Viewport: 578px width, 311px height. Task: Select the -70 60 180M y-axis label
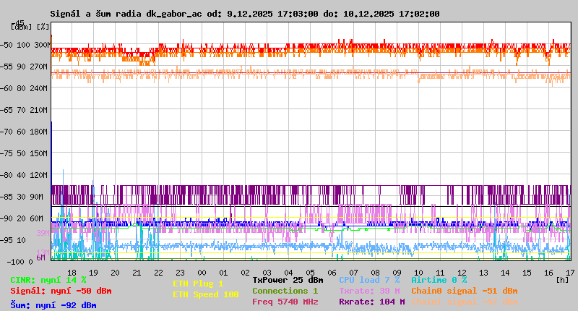click(26, 132)
